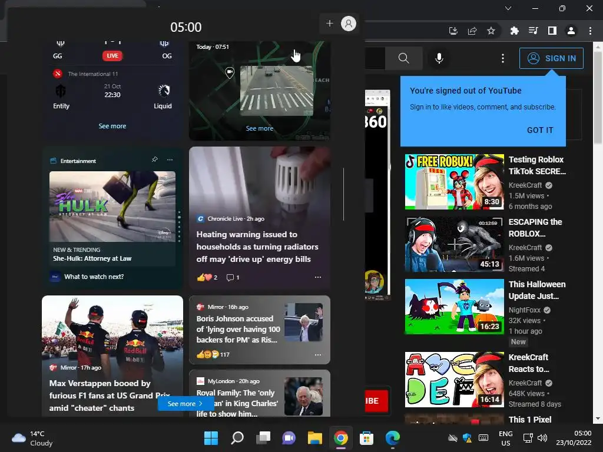Open YouTube settings three-dot menu
The image size is (603, 452).
click(x=503, y=58)
